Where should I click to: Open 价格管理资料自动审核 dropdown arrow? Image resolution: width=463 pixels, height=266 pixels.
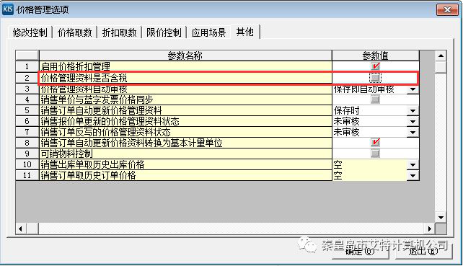pyautogui.click(x=413, y=89)
